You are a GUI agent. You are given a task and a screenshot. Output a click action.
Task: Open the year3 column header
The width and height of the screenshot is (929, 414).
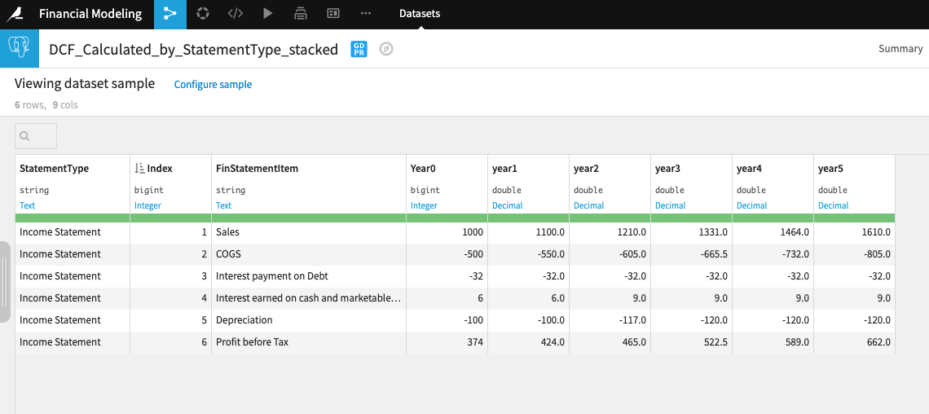[x=667, y=168]
